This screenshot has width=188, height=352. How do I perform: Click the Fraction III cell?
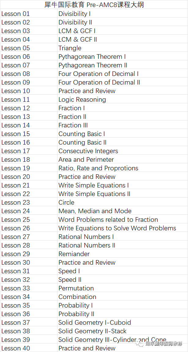click(123, 125)
